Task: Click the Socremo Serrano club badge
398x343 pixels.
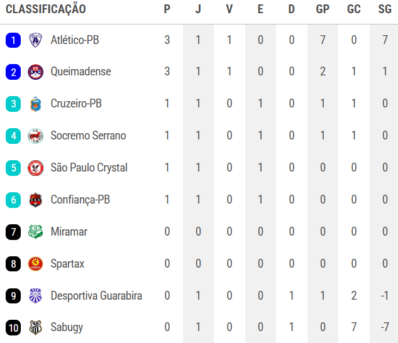Action: [35, 136]
